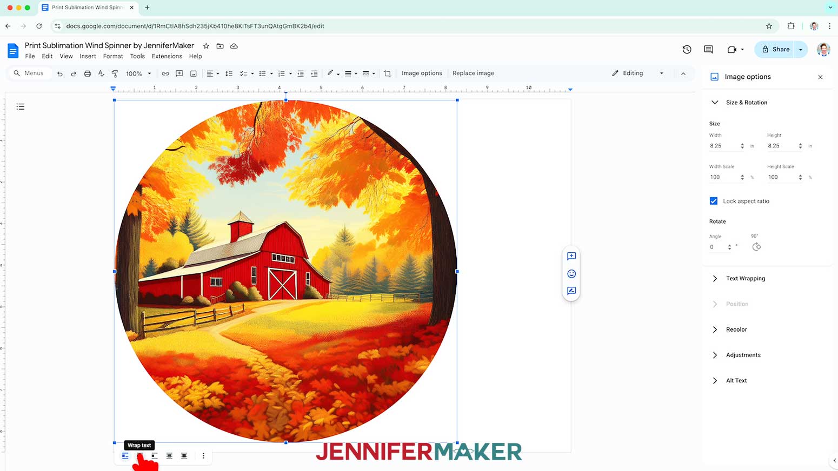
Task: Check the cloud save status icon
Action: coord(234,46)
